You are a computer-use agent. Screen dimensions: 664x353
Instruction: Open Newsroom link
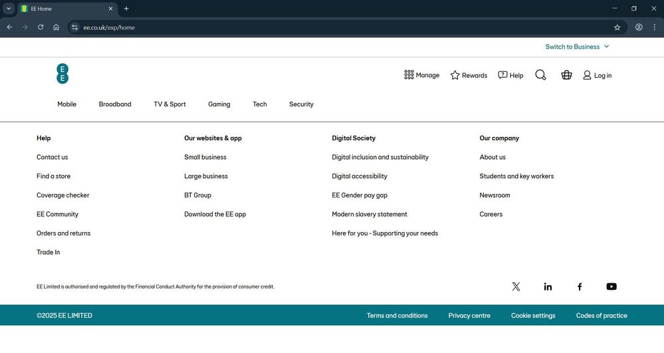[495, 195]
